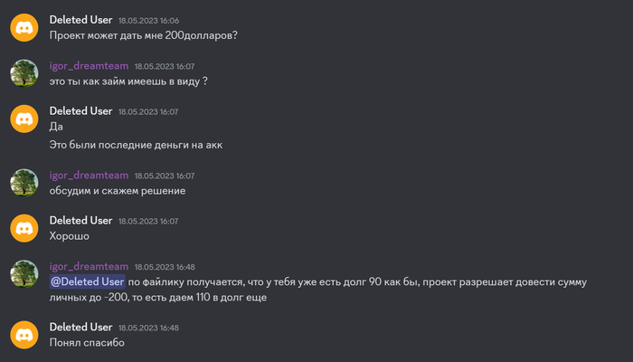Open igor_dreamteam avatar on the 16:48 message
Image resolution: width=633 pixels, height=362 pixels.
click(x=24, y=274)
